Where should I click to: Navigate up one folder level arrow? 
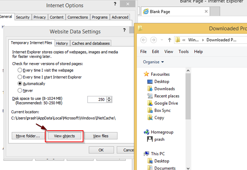pyautogui.click(x=170, y=40)
